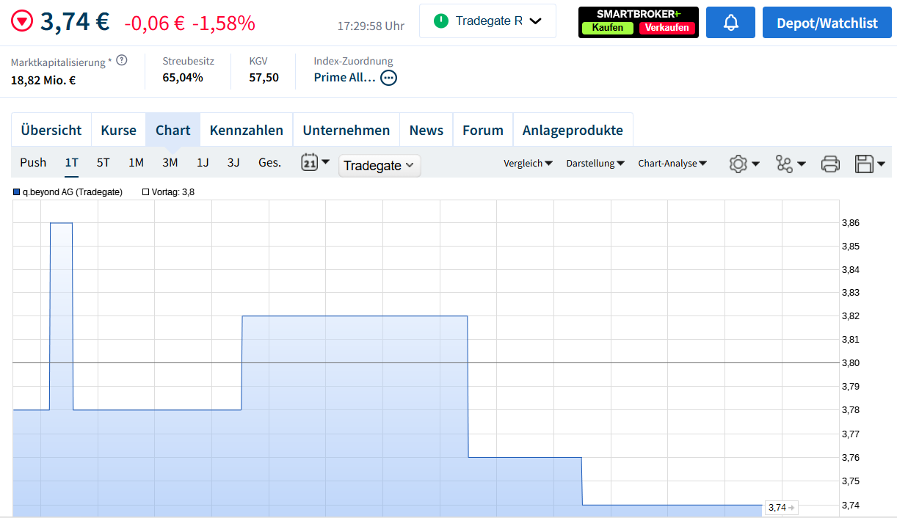Switch to the Übersicht tab
Image resolution: width=897 pixels, height=518 pixels.
(51, 130)
